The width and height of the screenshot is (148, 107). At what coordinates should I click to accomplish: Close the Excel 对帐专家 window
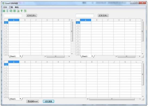click(x=142, y=3)
